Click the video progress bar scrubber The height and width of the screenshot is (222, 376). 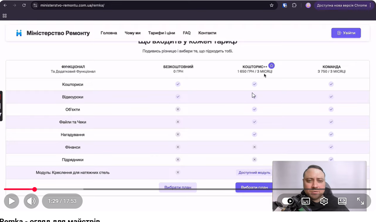[35, 189]
